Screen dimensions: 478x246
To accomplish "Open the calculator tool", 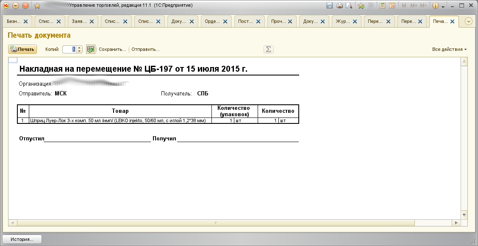I will click(x=382, y=6).
